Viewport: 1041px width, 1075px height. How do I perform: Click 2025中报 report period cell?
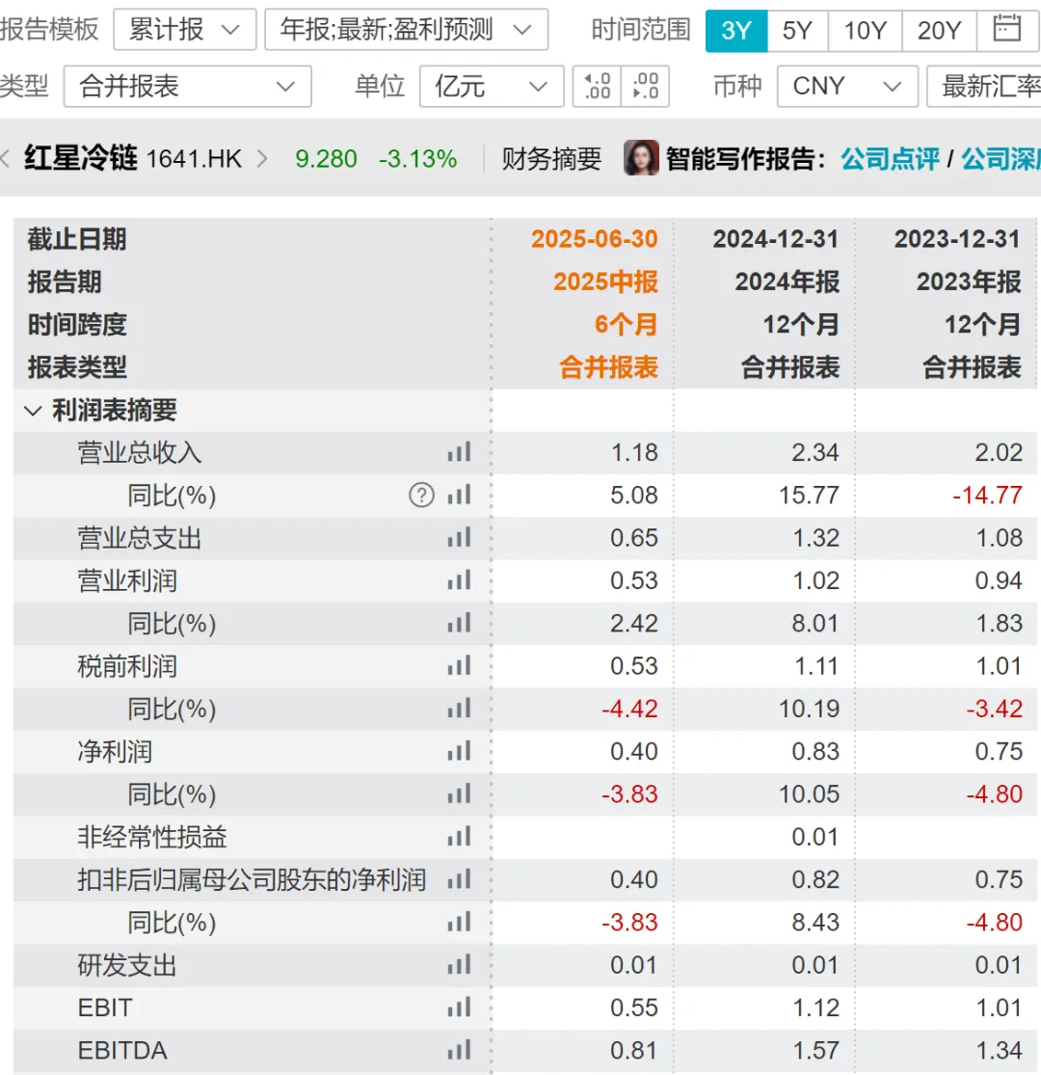click(x=606, y=282)
